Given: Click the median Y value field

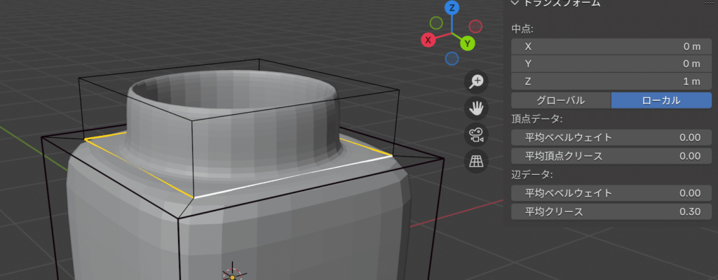Looking at the screenshot, I should click(611, 64).
